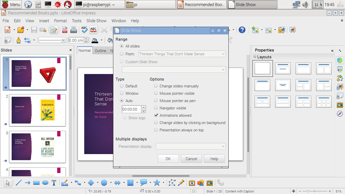Open the Slide Show menu
This screenshot has width=345, height=194.
[96, 21]
